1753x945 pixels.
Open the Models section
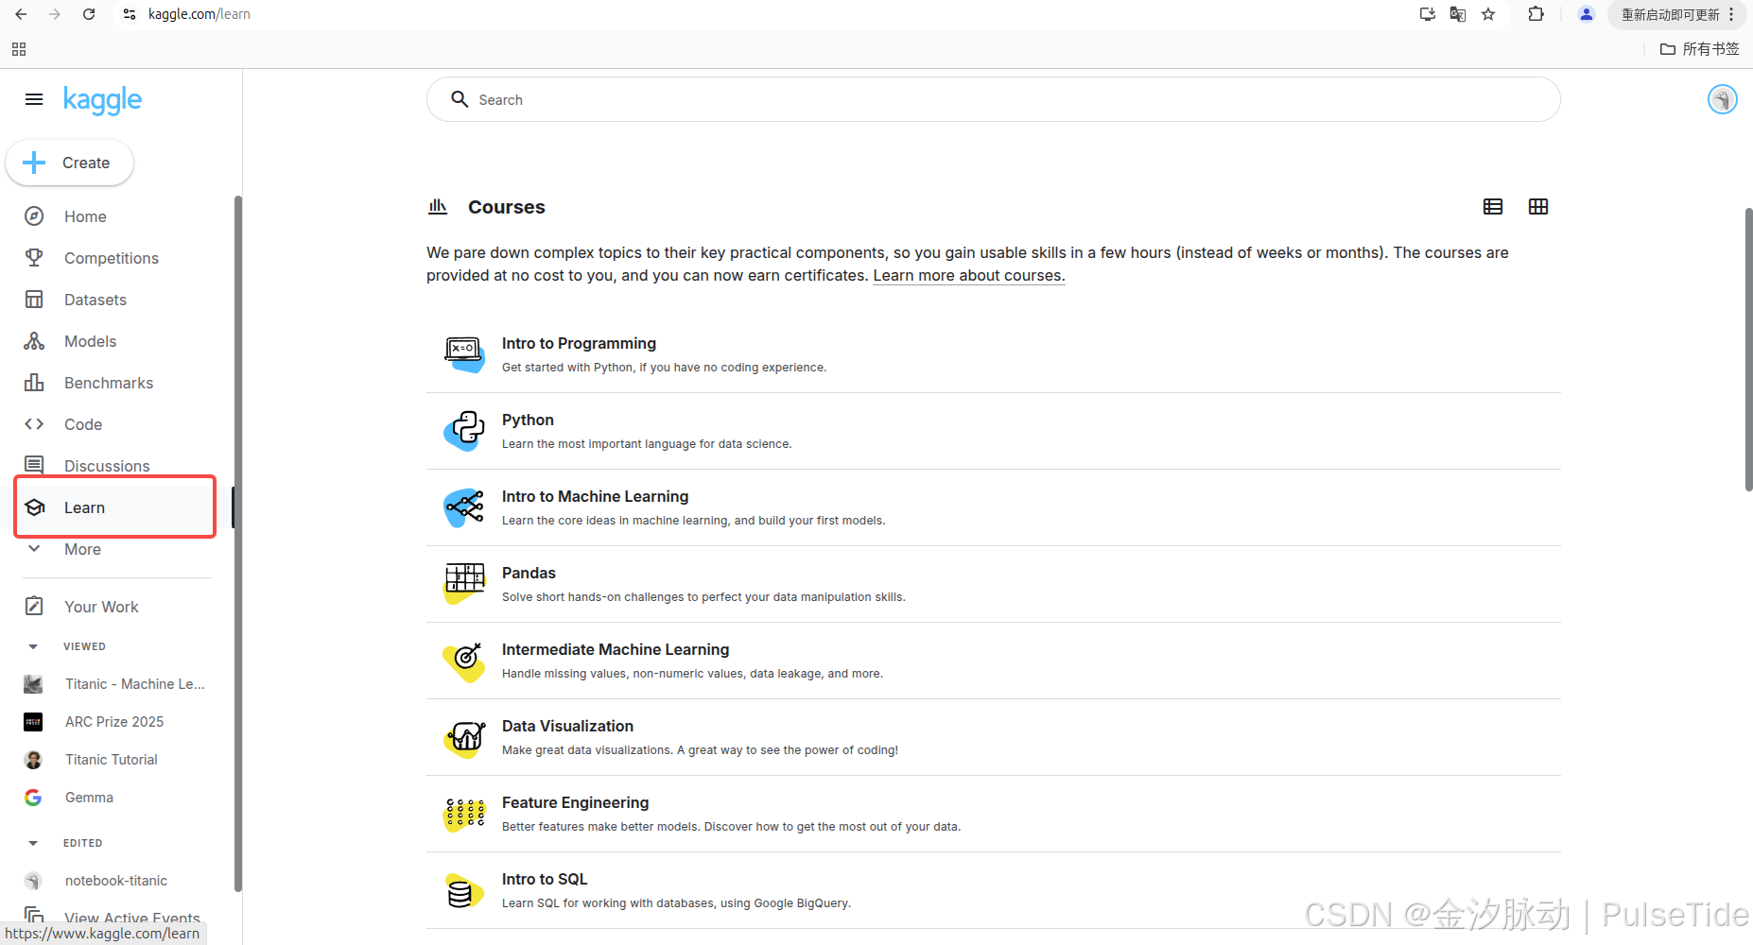[91, 341]
